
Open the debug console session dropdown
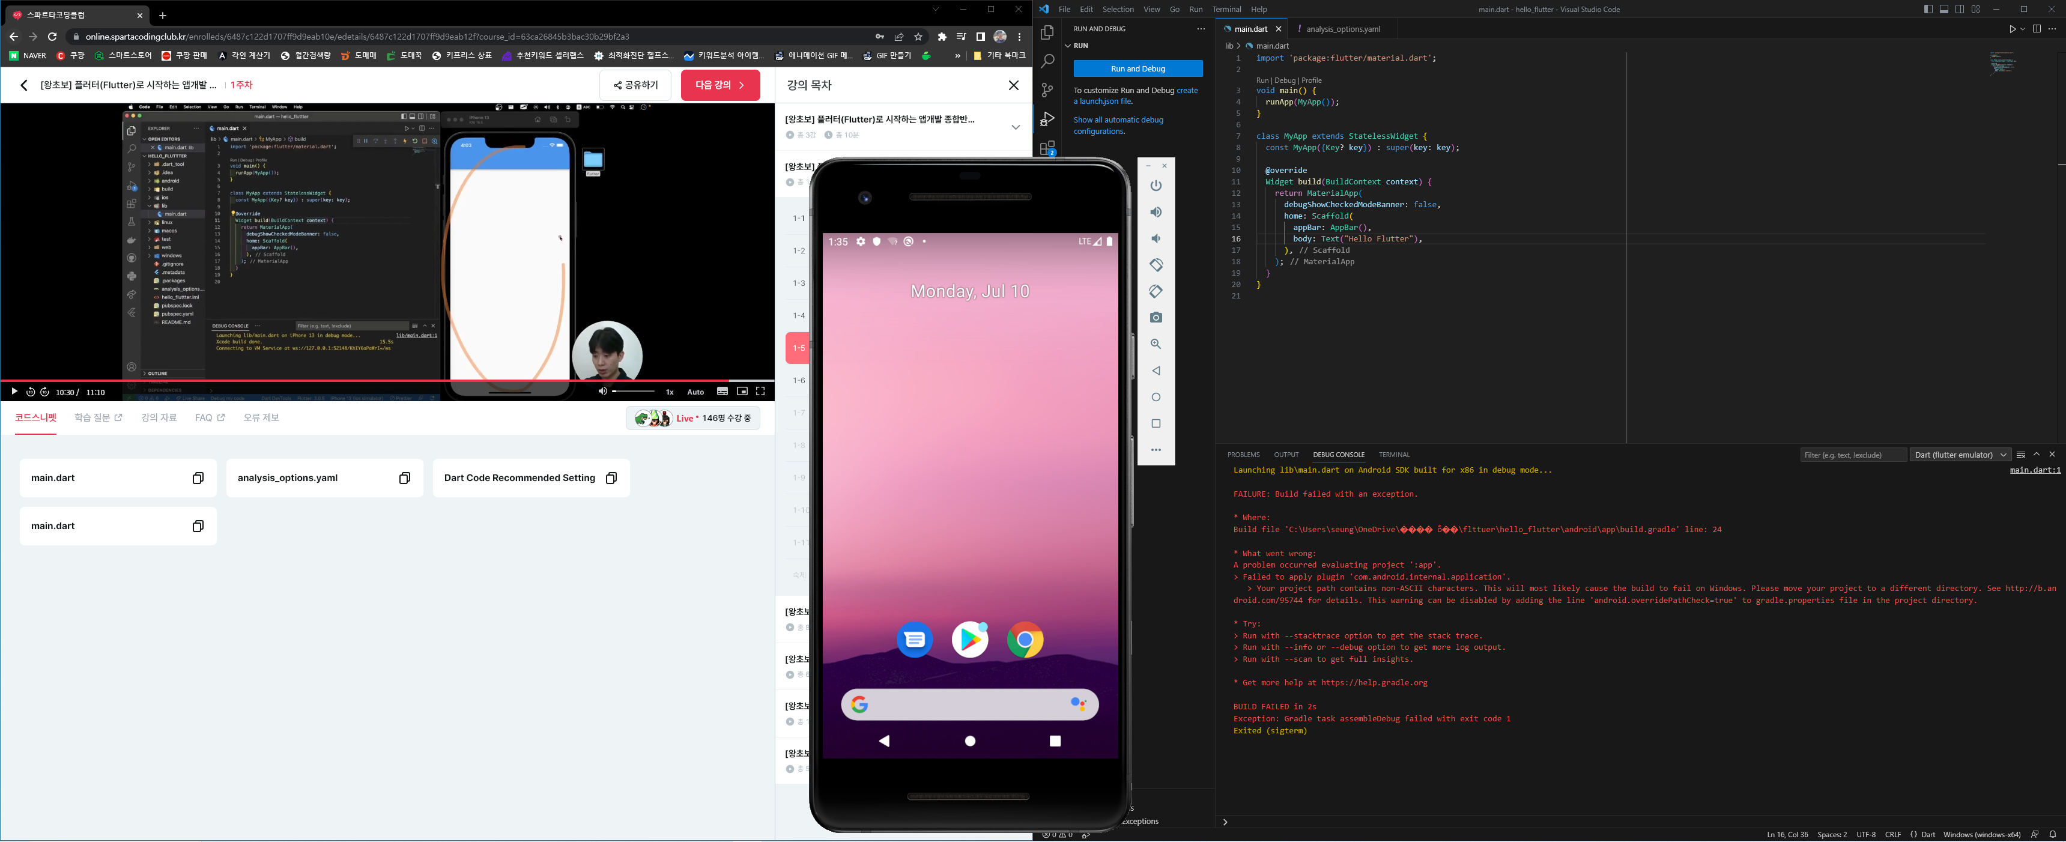[1960, 455]
